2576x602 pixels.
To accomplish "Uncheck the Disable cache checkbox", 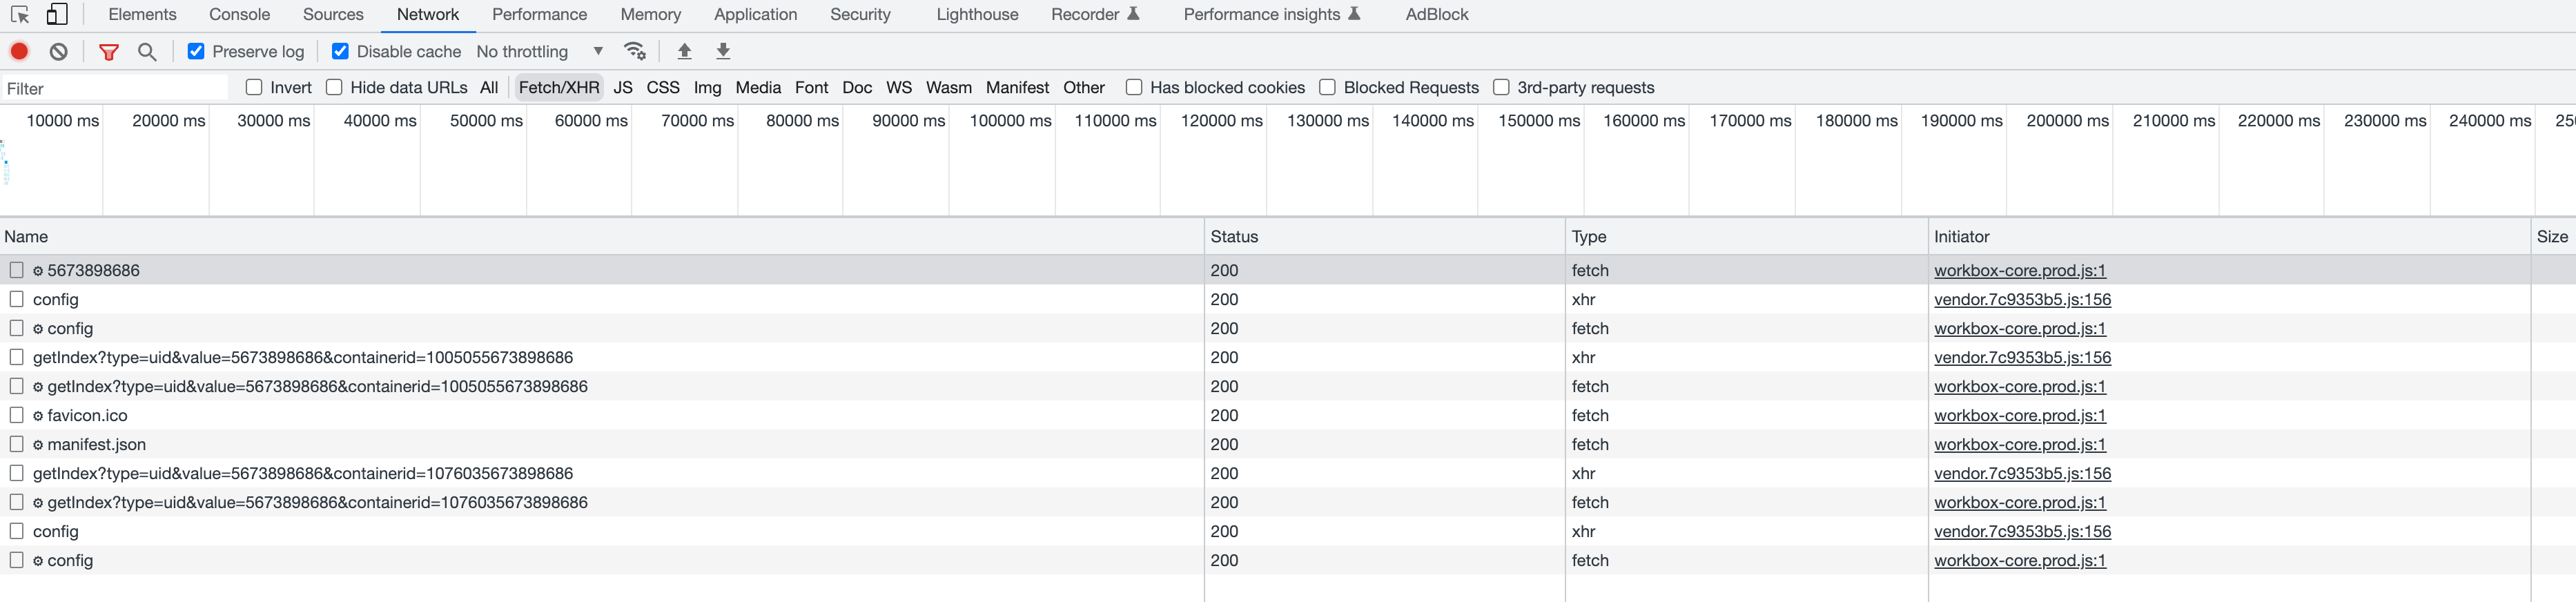I will point(340,51).
